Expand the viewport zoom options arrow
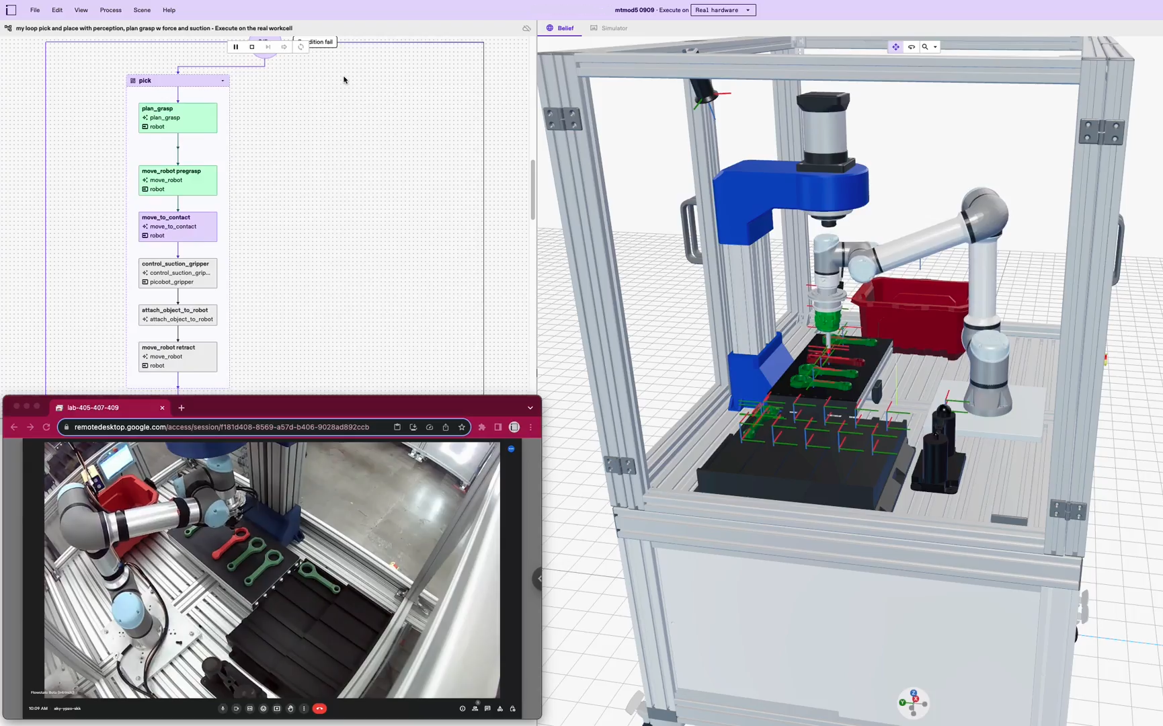Screen dimensions: 1163x726 coord(935,47)
